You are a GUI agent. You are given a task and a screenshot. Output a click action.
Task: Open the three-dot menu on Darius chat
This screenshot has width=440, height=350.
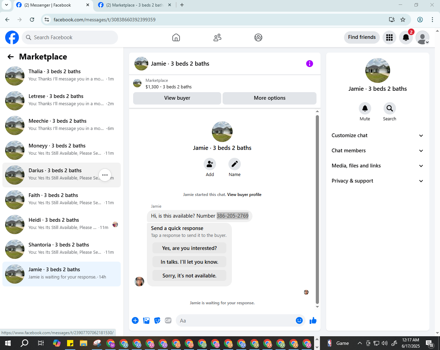click(105, 175)
